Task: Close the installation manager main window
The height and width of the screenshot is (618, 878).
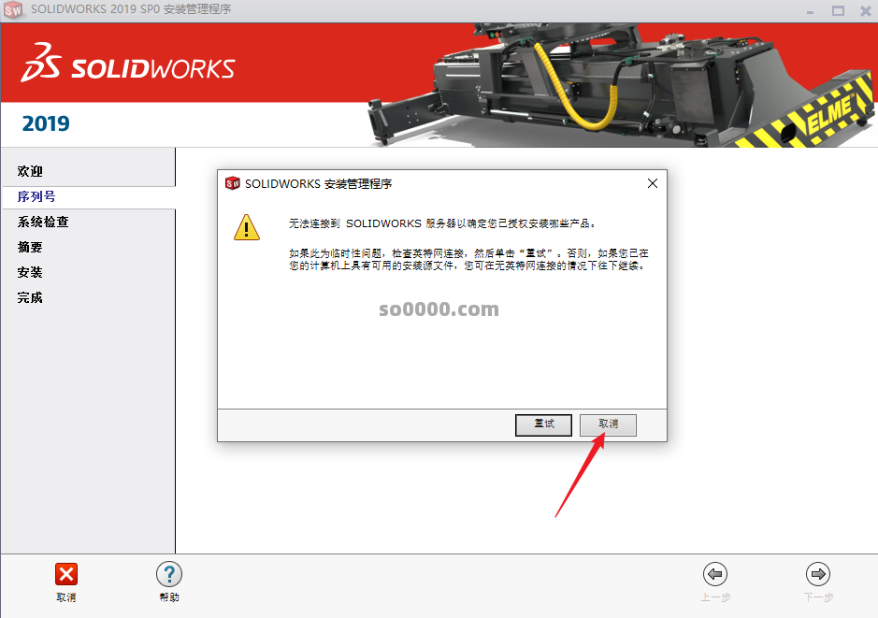Action: 866,10
